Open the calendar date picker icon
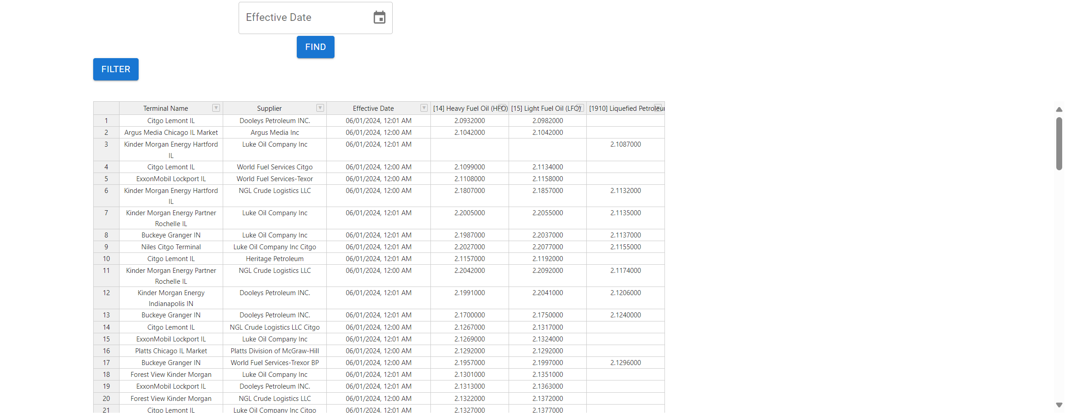 coord(380,18)
